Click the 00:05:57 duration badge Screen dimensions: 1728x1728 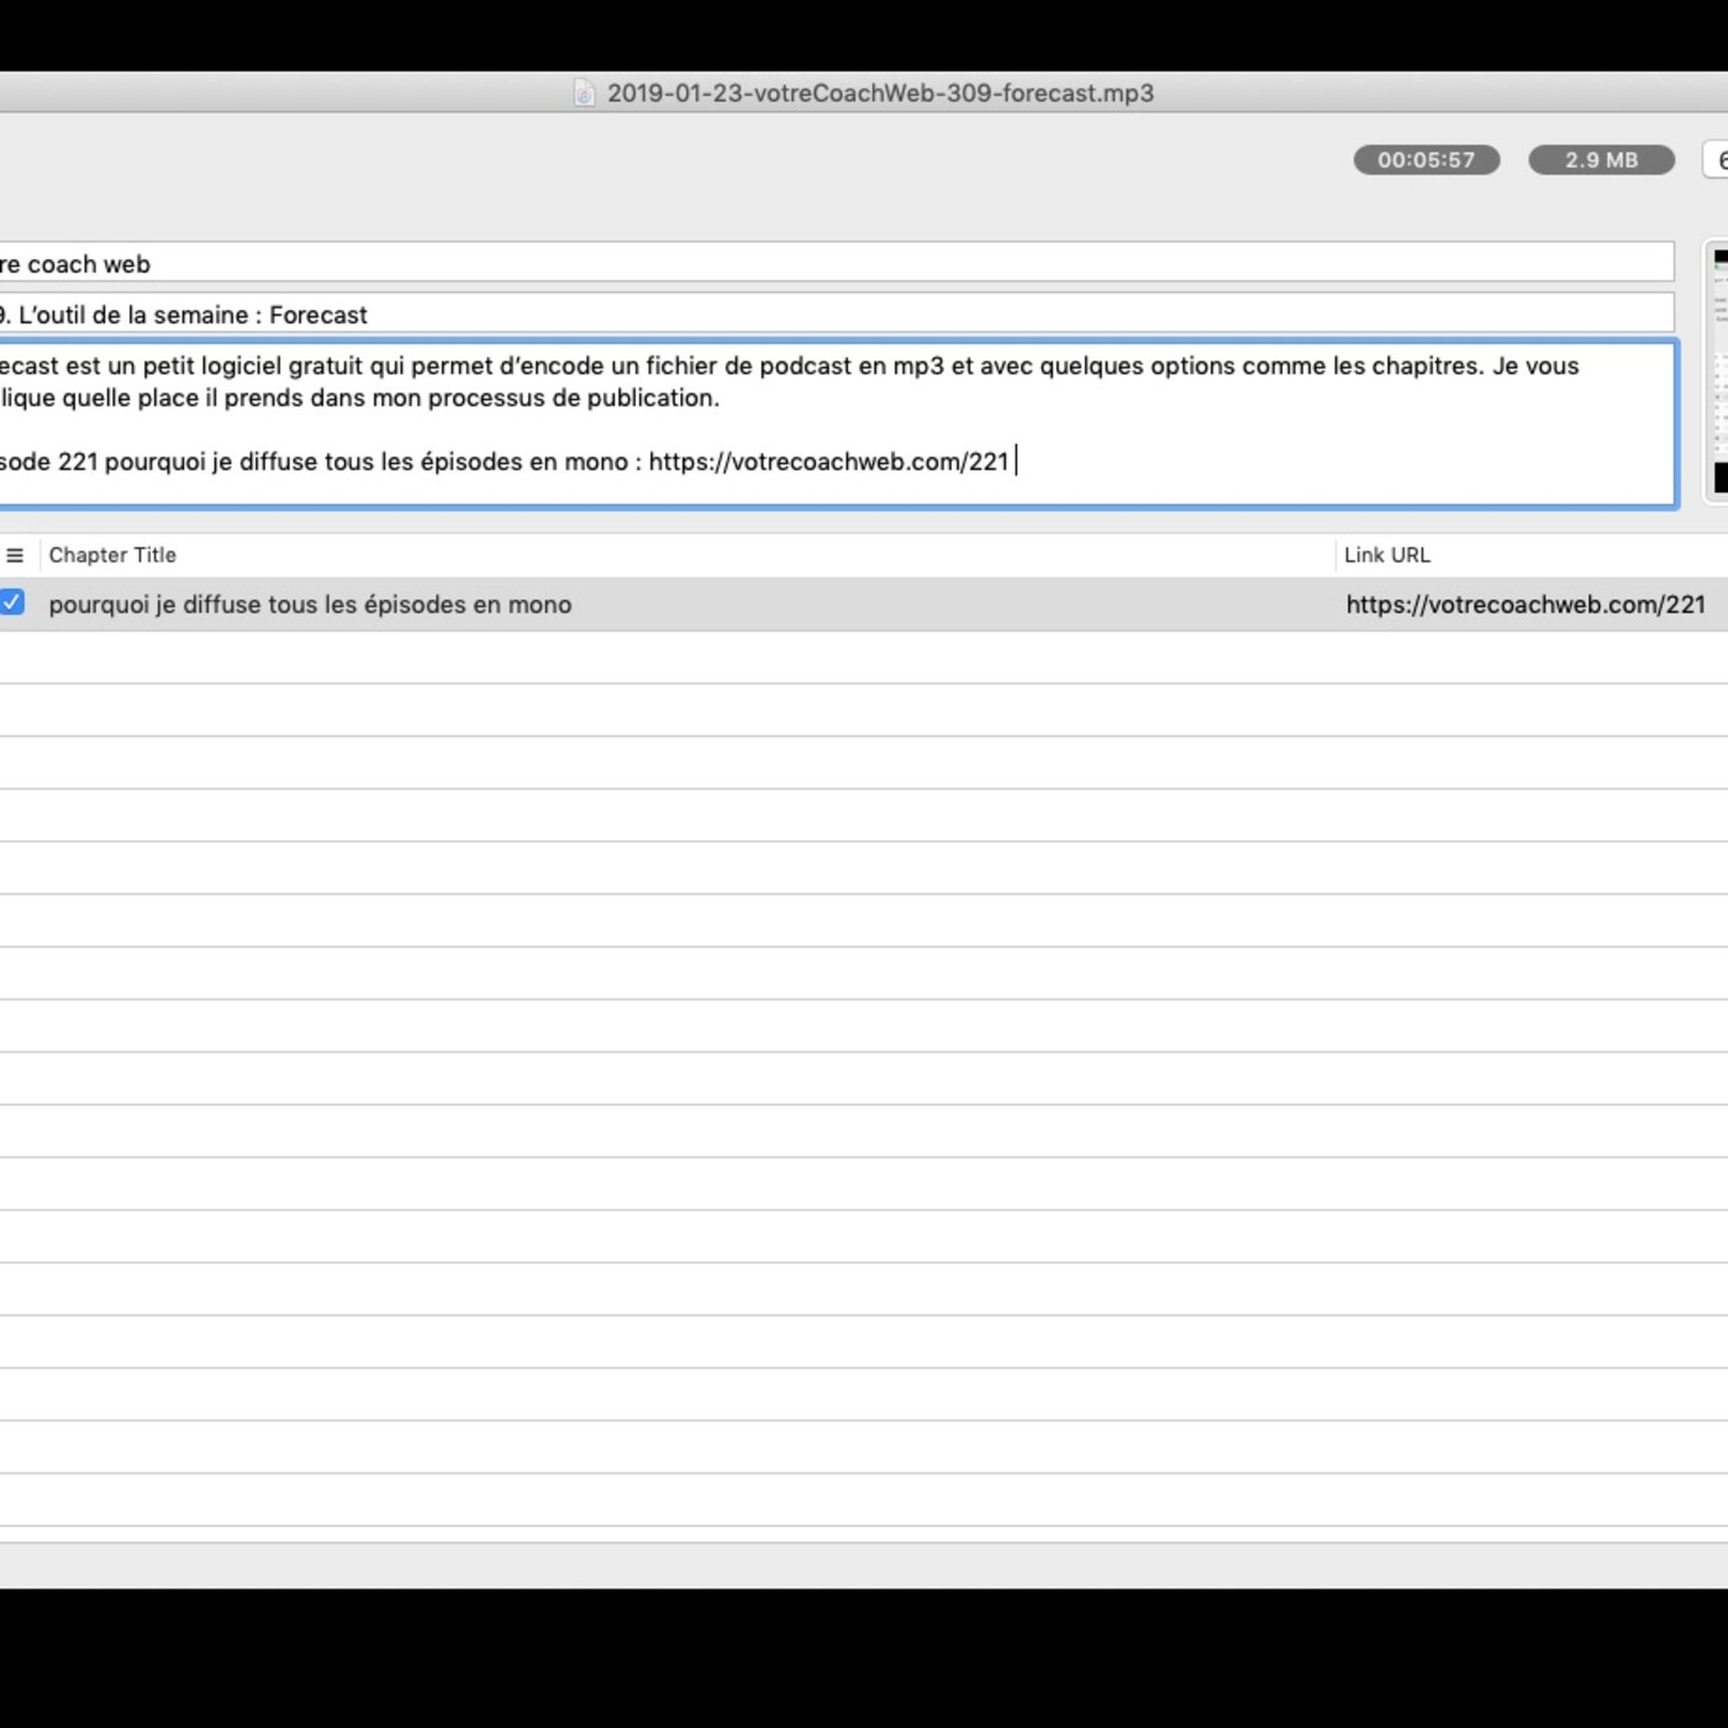point(1426,160)
